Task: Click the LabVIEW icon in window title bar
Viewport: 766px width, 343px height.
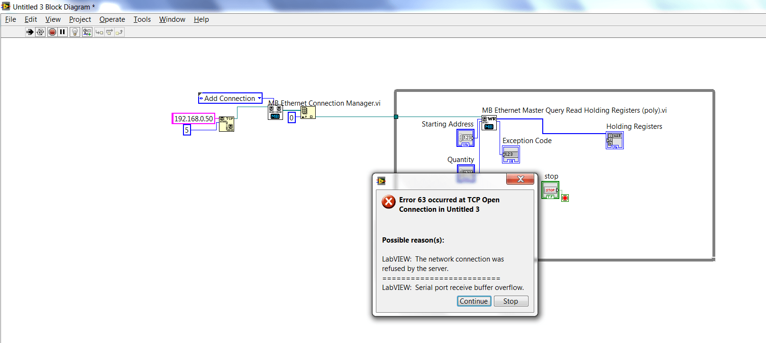Action: point(6,6)
